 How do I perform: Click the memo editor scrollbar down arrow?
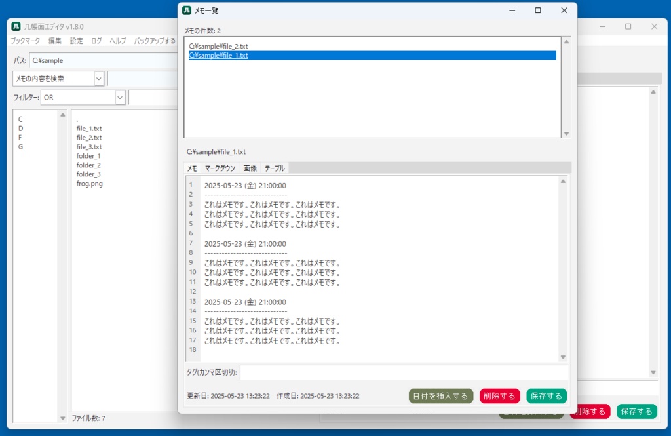(x=563, y=357)
